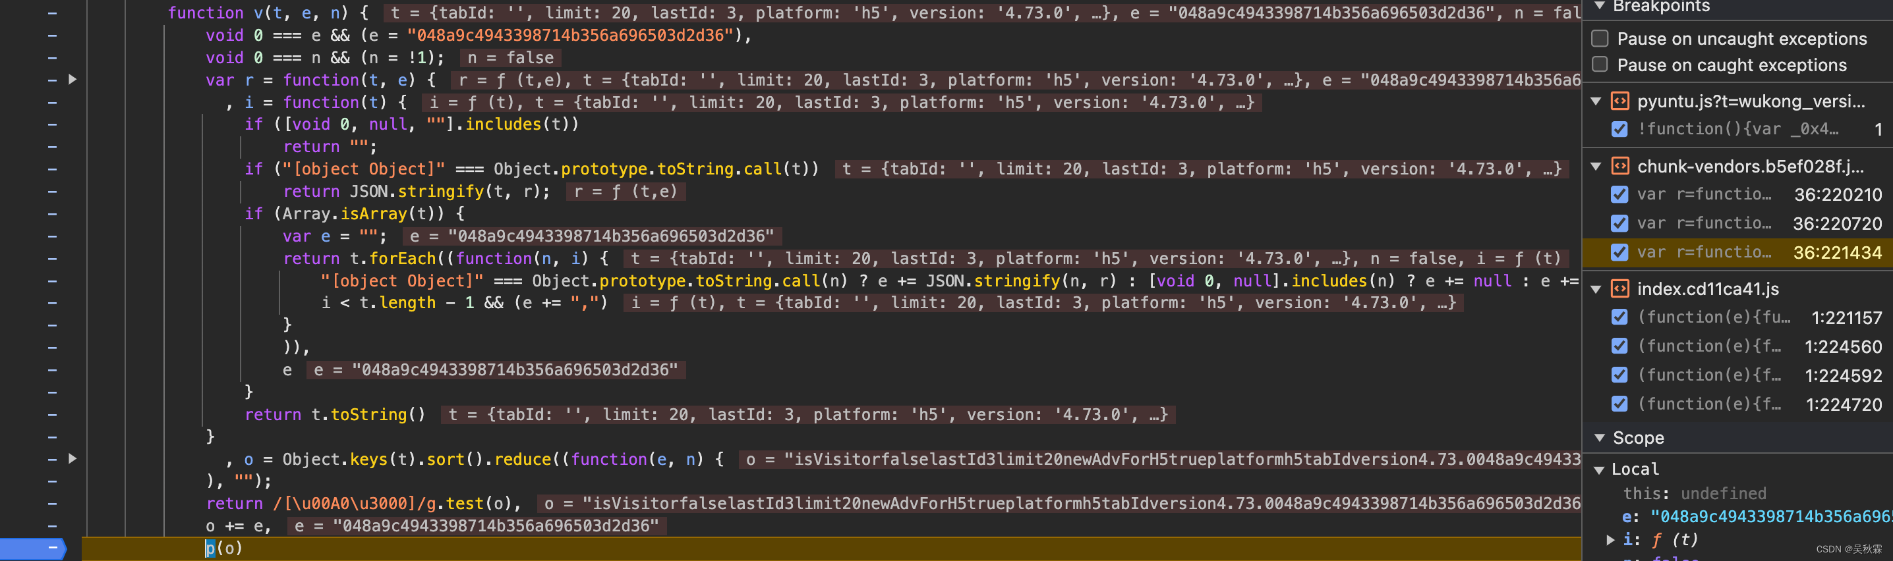The width and height of the screenshot is (1893, 561).
Task: Open pyuntu.js?t=wukong_versi... file
Action: pyautogui.click(x=1751, y=101)
